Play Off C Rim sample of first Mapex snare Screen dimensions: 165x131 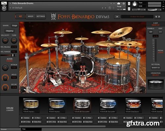point(77,122)
